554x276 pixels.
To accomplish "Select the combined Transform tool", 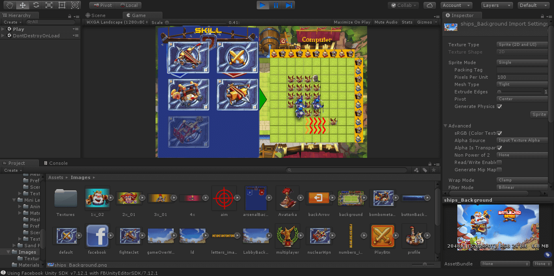I will tap(75, 5).
